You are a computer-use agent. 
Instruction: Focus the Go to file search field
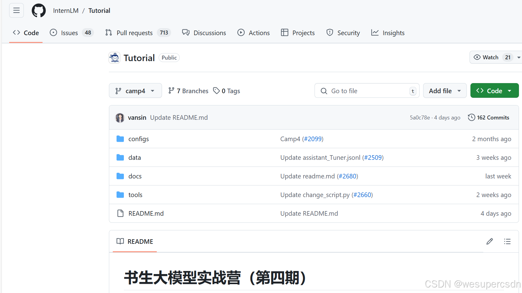tap(367, 91)
